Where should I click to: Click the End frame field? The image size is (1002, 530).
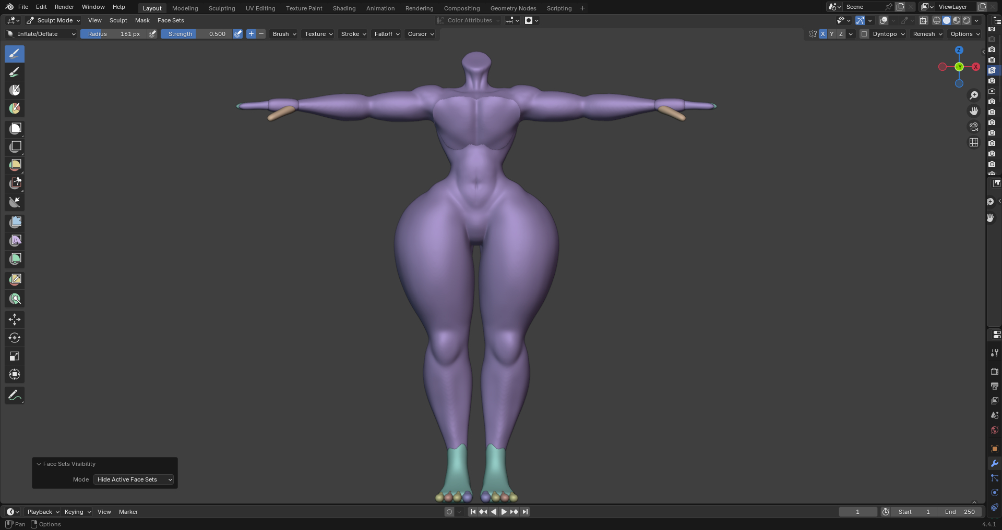point(959,512)
